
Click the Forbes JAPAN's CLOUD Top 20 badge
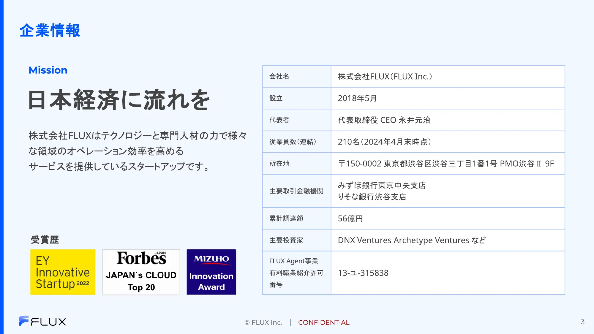tap(141, 272)
